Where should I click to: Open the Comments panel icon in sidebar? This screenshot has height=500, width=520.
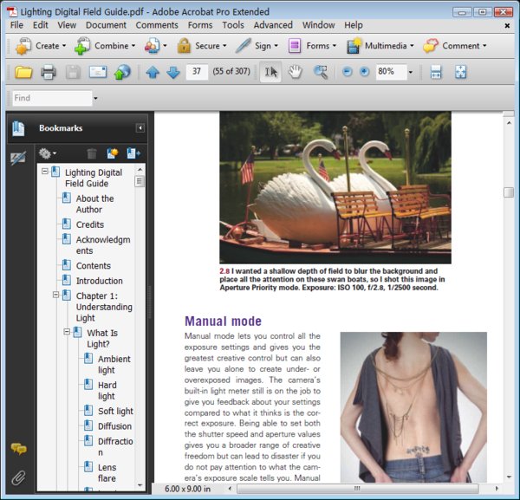coord(17,449)
